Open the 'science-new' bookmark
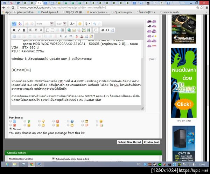210x174 pixels. coord(98,12)
